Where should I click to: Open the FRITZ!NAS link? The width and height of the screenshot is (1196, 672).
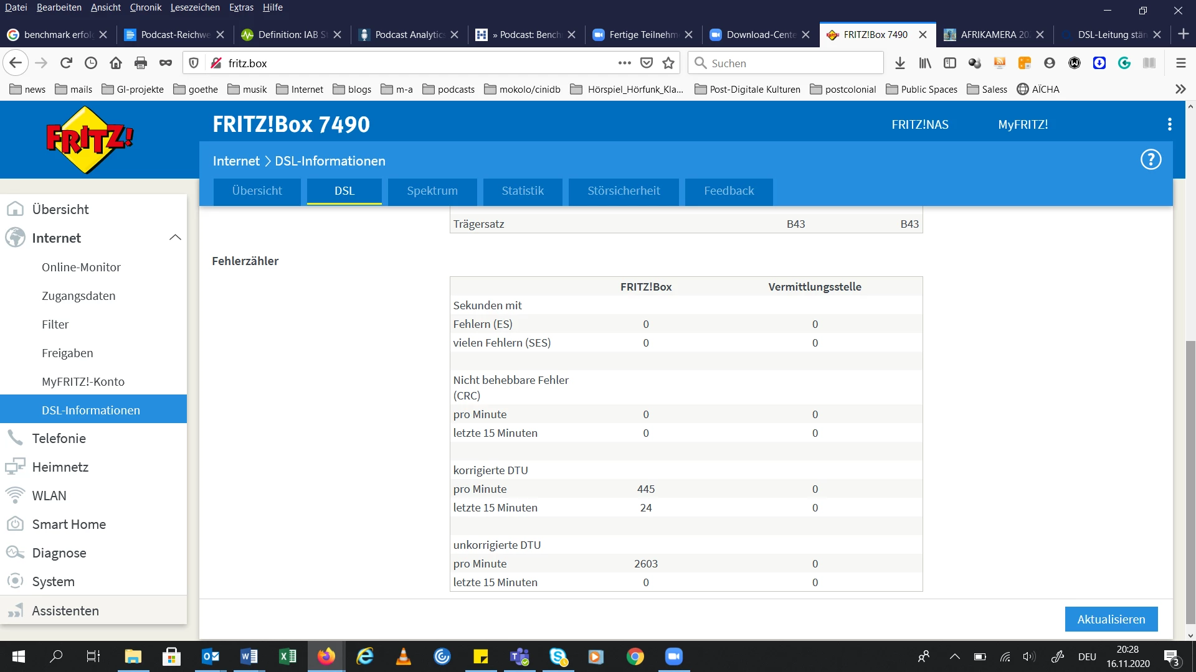[x=919, y=124]
